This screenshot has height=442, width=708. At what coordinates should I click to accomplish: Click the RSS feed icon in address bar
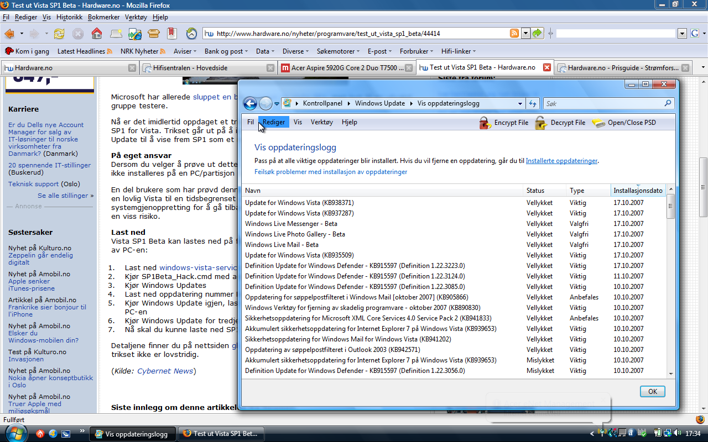[x=514, y=33]
